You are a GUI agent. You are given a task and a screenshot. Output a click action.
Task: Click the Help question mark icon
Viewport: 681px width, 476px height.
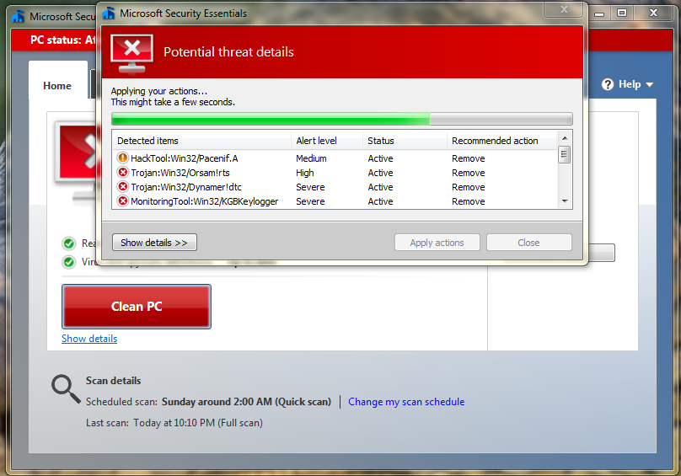pos(608,84)
